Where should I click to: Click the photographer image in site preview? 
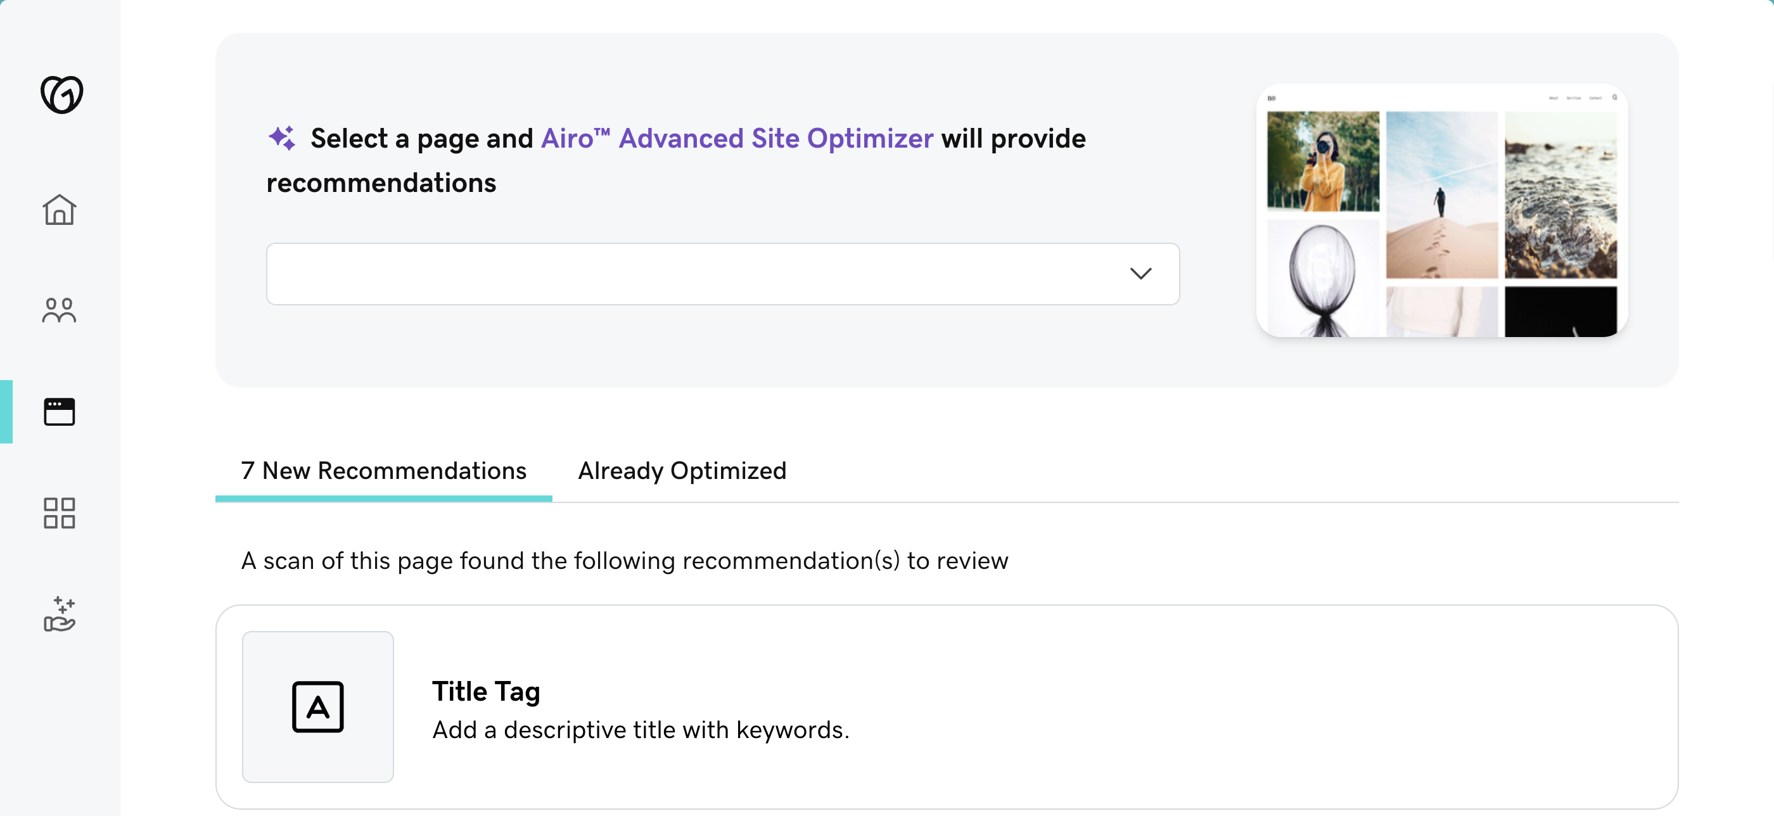[x=1323, y=161]
